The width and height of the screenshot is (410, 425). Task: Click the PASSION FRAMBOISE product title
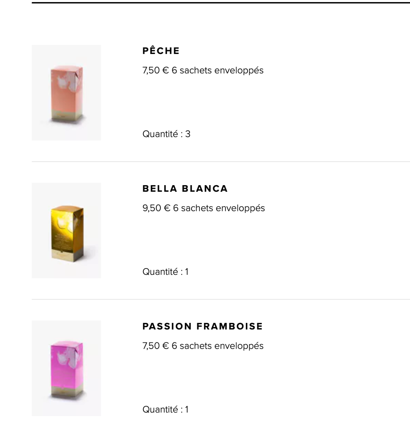pos(203,326)
